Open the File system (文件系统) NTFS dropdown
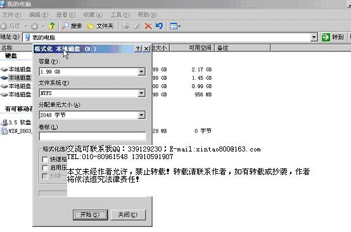Viewport: 351px width, 232px height. point(141,93)
